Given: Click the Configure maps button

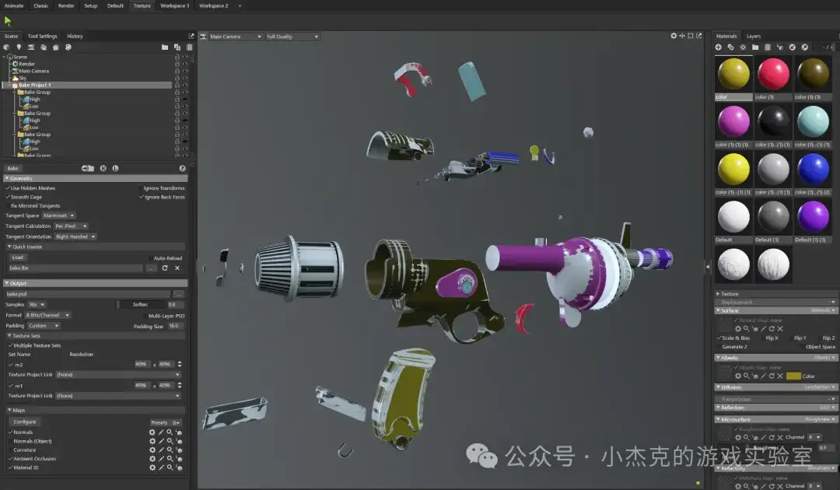Looking at the screenshot, I should (25, 422).
